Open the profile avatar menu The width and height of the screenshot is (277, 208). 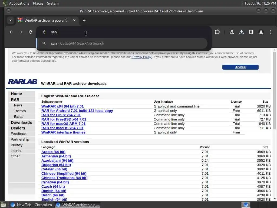261,32
